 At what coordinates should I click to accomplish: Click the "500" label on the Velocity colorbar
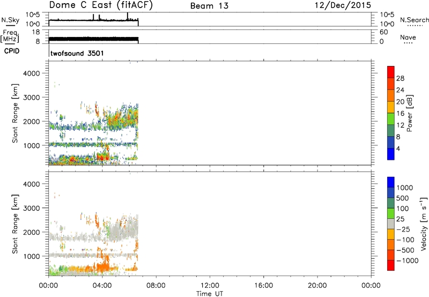[403, 198]
